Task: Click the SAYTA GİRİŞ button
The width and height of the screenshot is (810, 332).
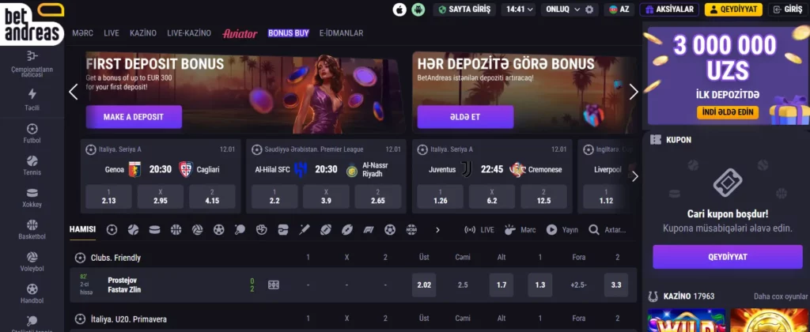Action: [464, 9]
